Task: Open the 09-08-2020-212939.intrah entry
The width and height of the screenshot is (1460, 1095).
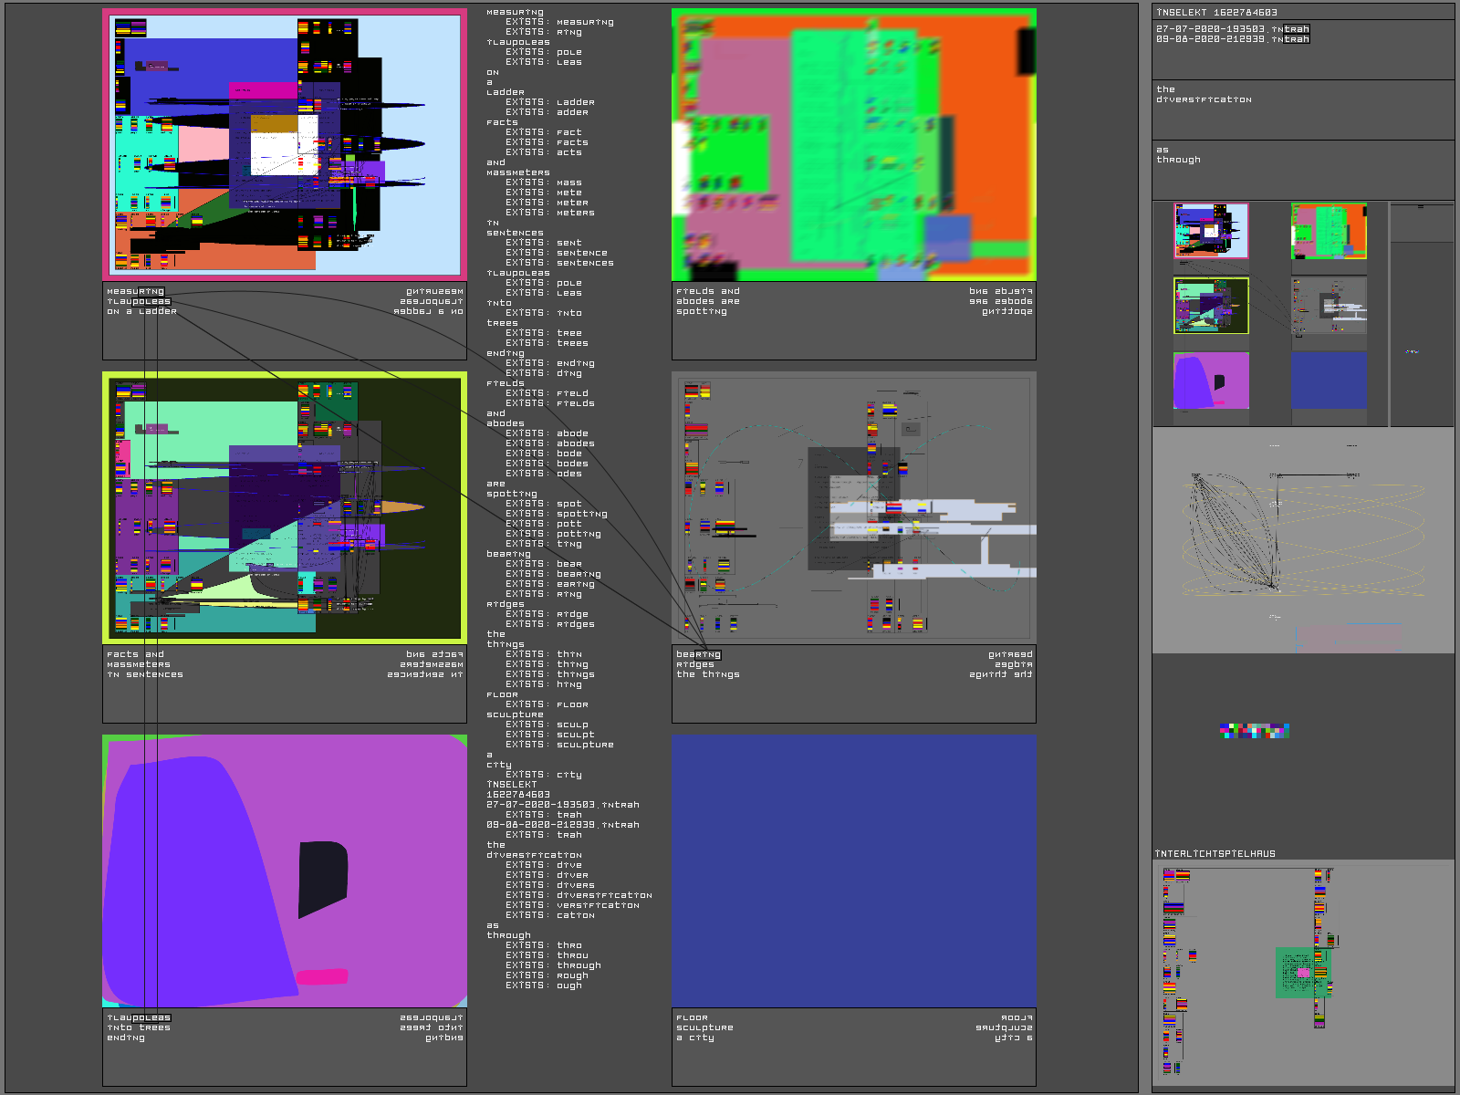Action: [1232, 39]
